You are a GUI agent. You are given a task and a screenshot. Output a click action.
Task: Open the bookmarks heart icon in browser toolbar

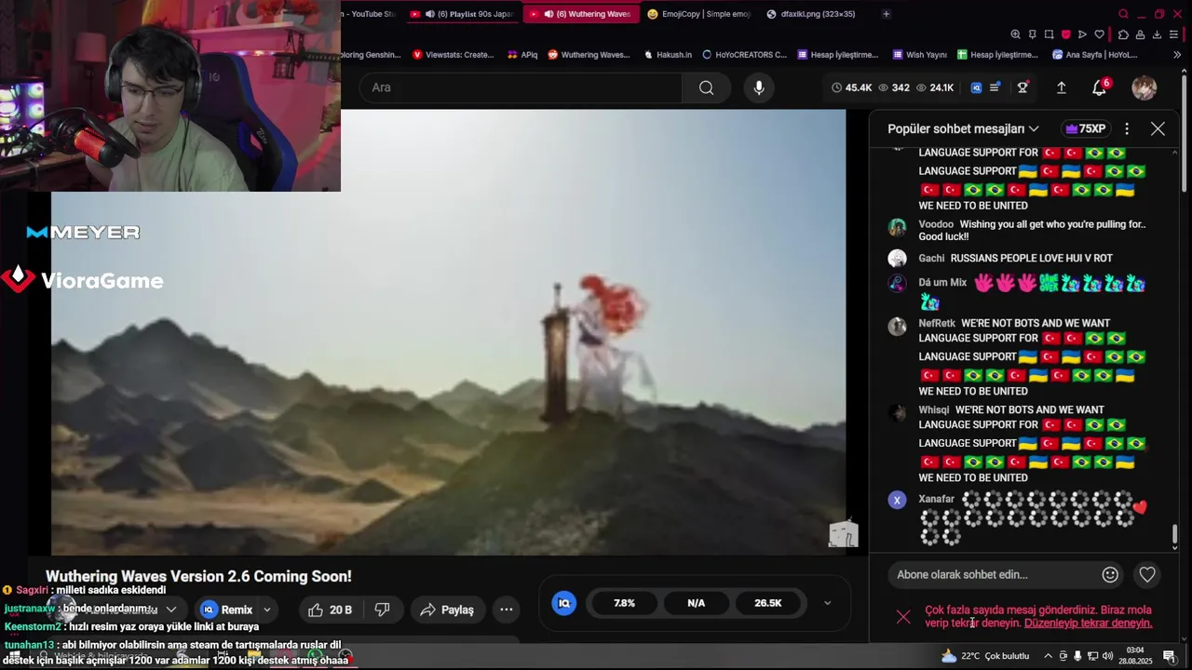(x=1099, y=34)
